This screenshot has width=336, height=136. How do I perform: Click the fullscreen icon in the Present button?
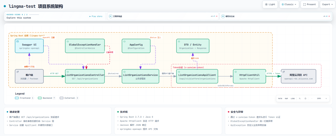tap(305, 4)
